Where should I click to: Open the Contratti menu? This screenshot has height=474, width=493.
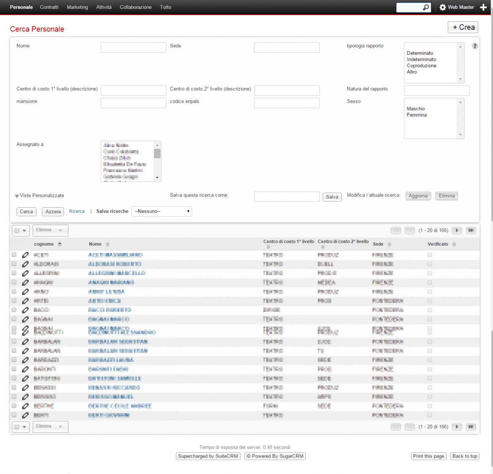point(49,7)
